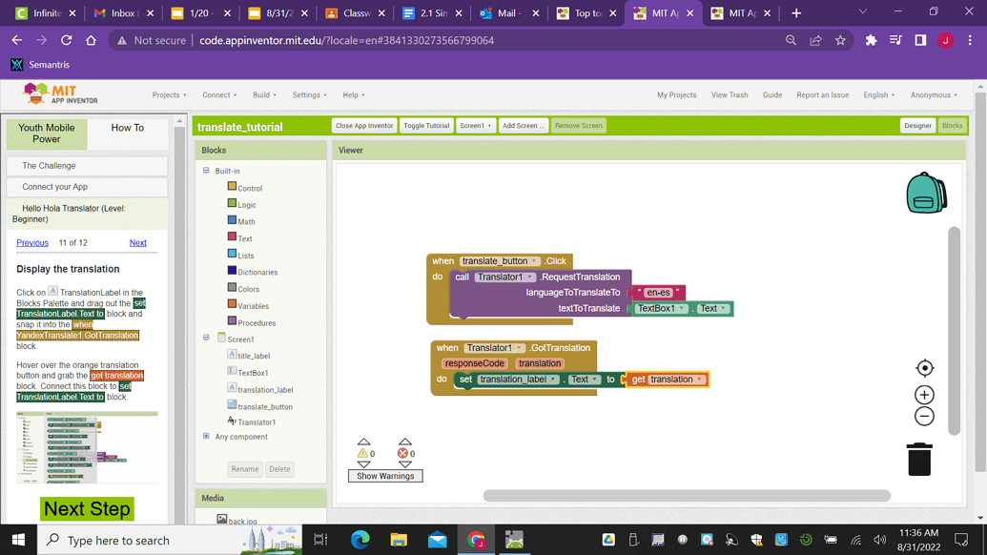Click the Next Step button
The image size is (987, 555).
click(87, 508)
